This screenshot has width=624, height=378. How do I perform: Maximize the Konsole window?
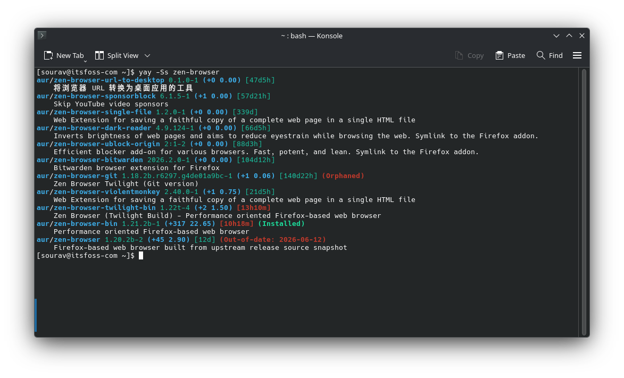pos(569,36)
